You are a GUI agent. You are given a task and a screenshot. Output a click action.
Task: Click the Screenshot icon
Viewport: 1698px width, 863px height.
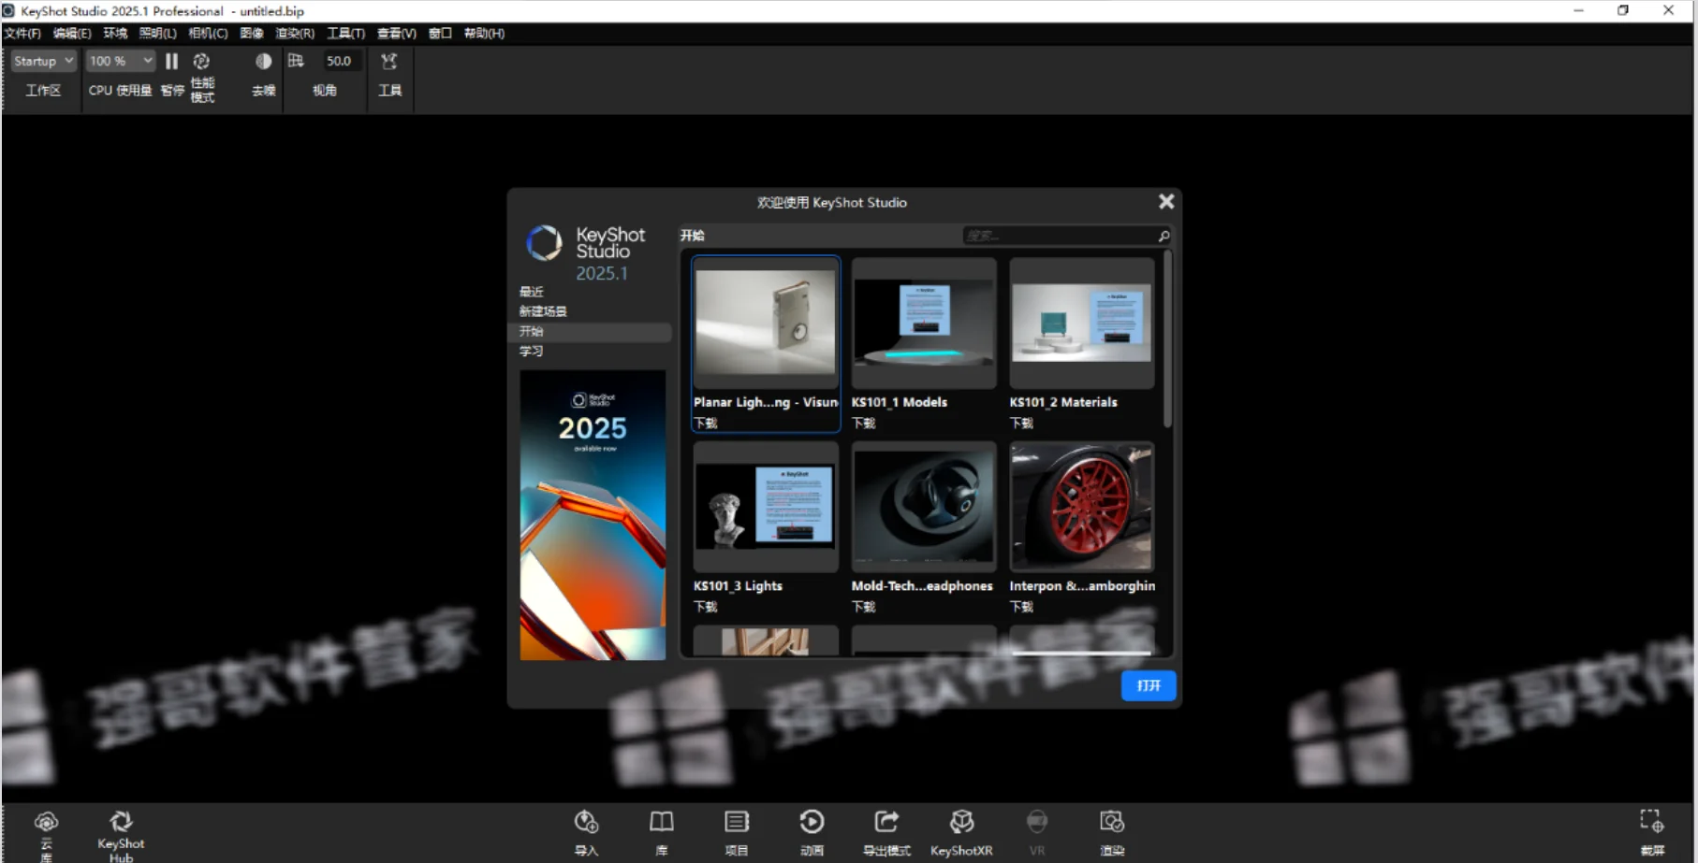pos(1652,822)
